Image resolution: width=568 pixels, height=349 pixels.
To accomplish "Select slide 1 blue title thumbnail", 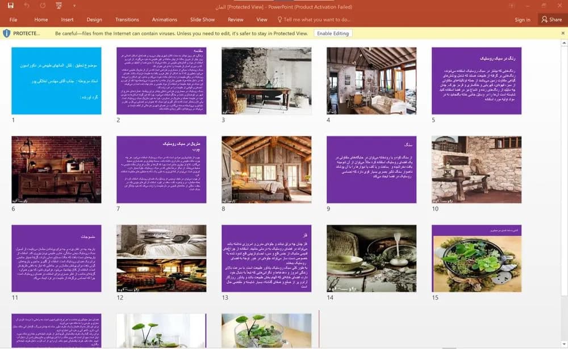I will (x=56, y=80).
